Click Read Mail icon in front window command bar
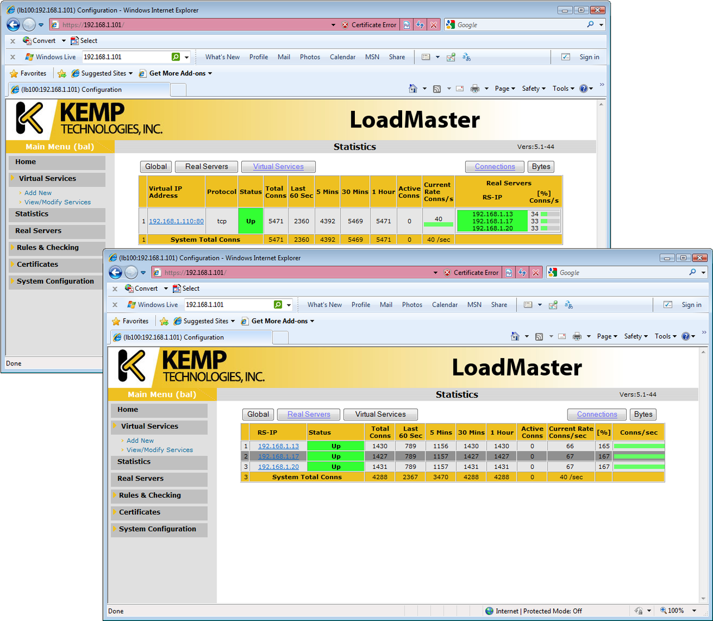Image resolution: width=713 pixels, height=621 pixels. [562, 336]
